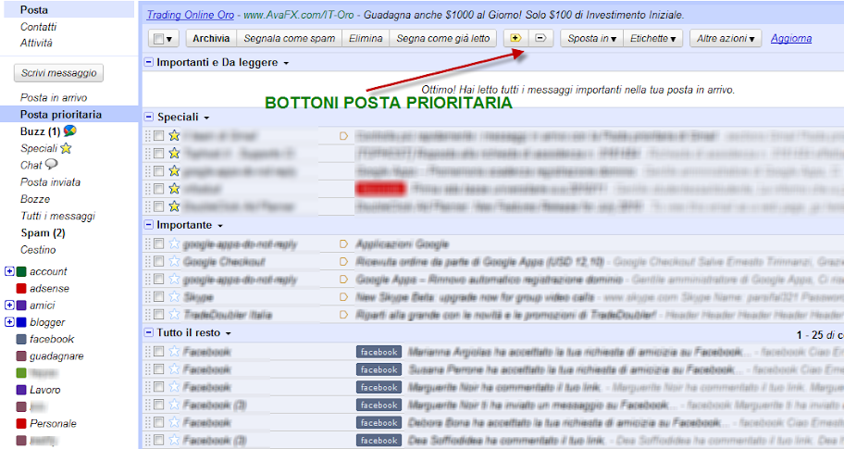Click importance marker on the Google Checkout row
844x449 pixels.
pyautogui.click(x=343, y=262)
